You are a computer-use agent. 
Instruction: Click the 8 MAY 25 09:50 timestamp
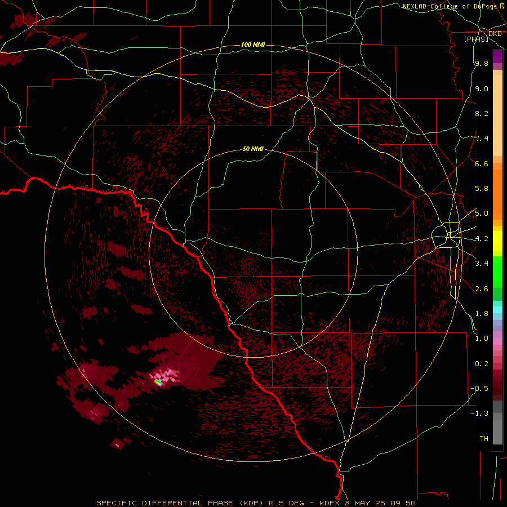pyautogui.click(x=381, y=503)
